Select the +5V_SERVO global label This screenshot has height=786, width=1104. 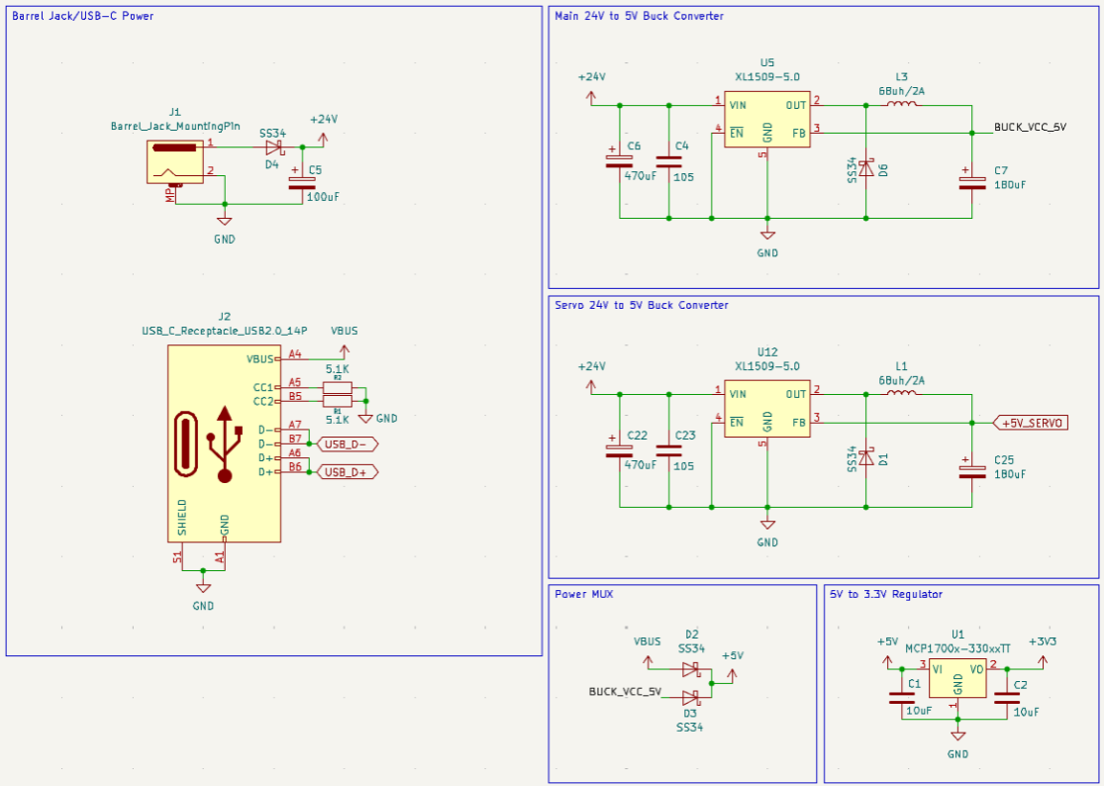1031,423
